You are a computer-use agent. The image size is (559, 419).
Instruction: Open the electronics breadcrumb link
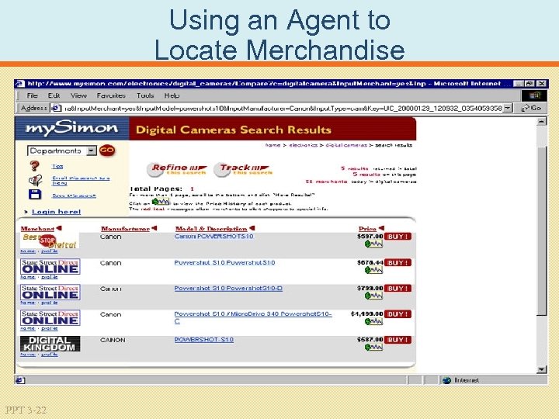point(303,145)
